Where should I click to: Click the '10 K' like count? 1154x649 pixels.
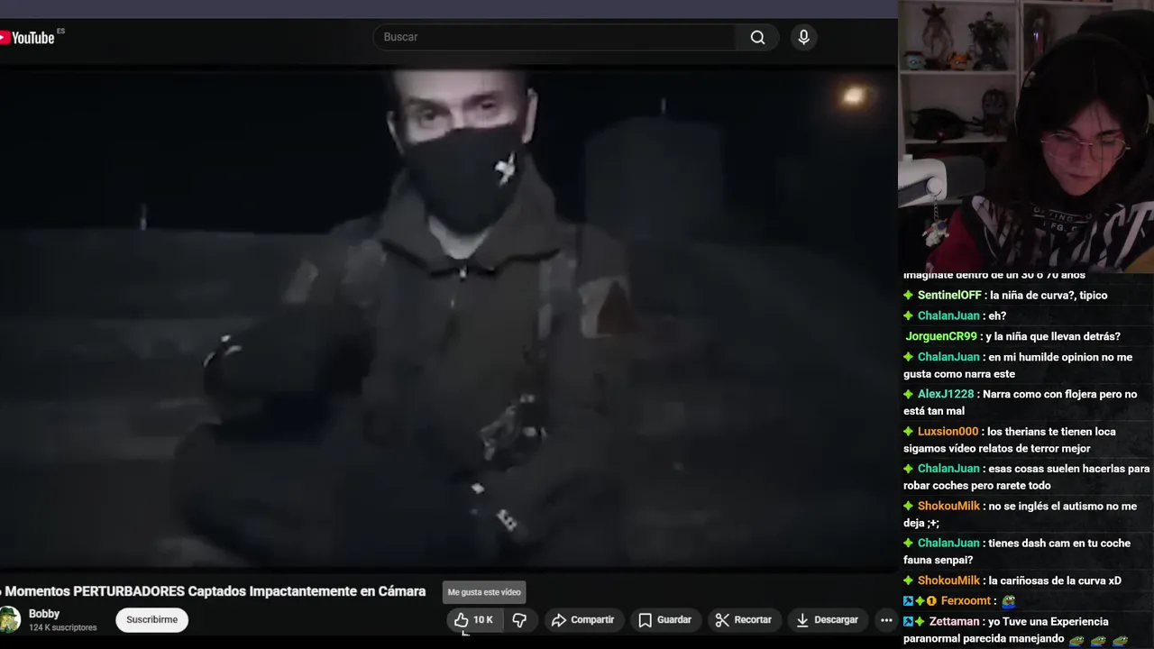point(483,620)
